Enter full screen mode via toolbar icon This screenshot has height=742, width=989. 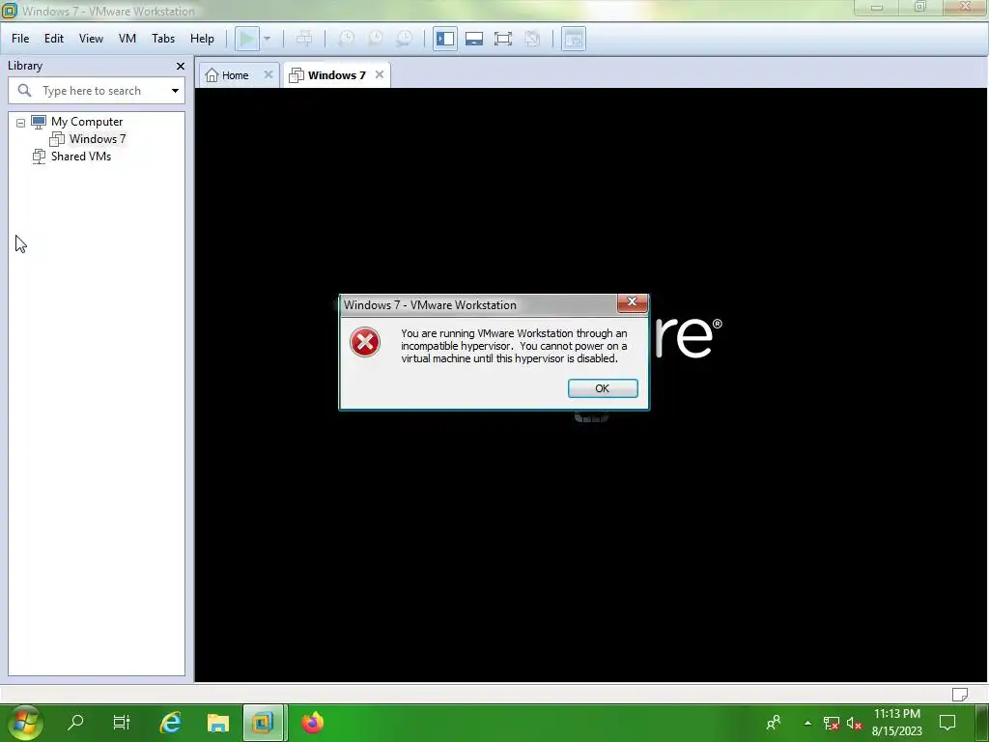click(502, 39)
